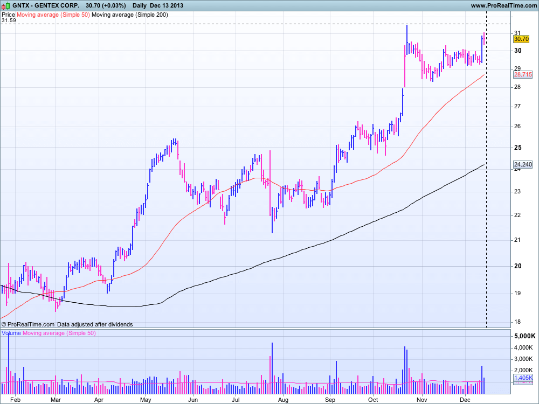
Task: Click the 5,000K volume axis label
Action: (524, 336)
